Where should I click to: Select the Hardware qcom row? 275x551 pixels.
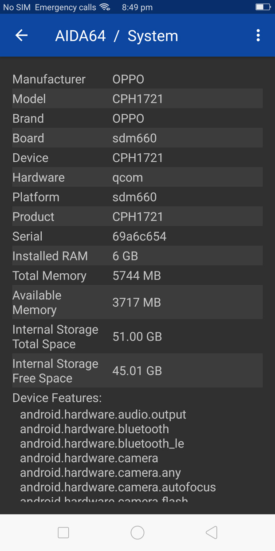pyautogui.click(x=137, y=177)
